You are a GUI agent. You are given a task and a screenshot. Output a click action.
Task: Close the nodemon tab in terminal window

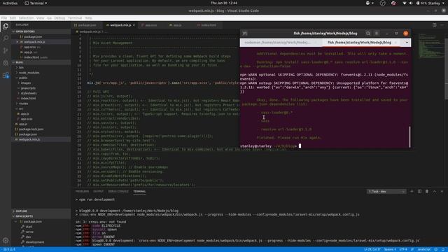click(316, 42)
